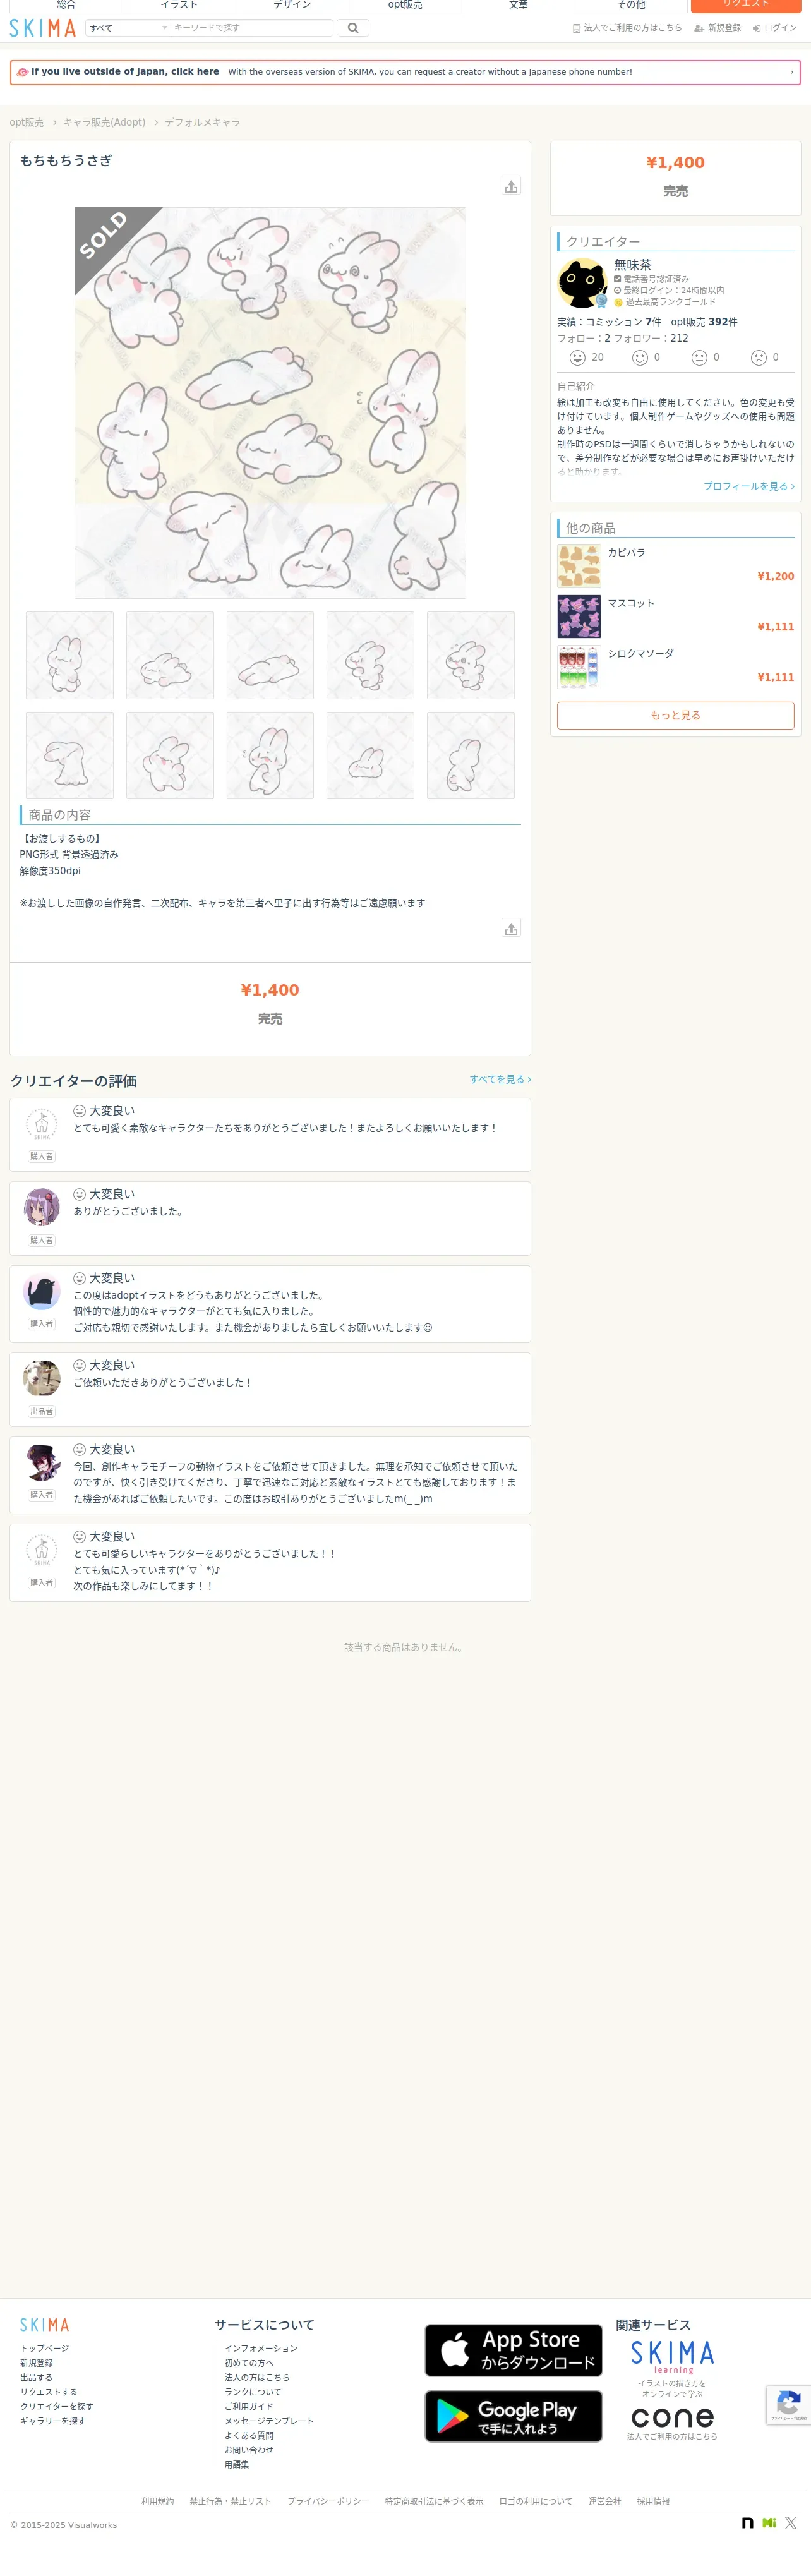Click the bad frowning face rating icon
This screenshot has height=2576, width=811.
(x=759, y=358)
